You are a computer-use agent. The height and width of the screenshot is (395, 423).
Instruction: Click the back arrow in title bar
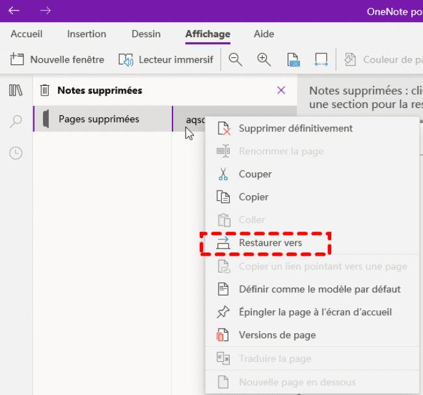(x=14, y=10)
